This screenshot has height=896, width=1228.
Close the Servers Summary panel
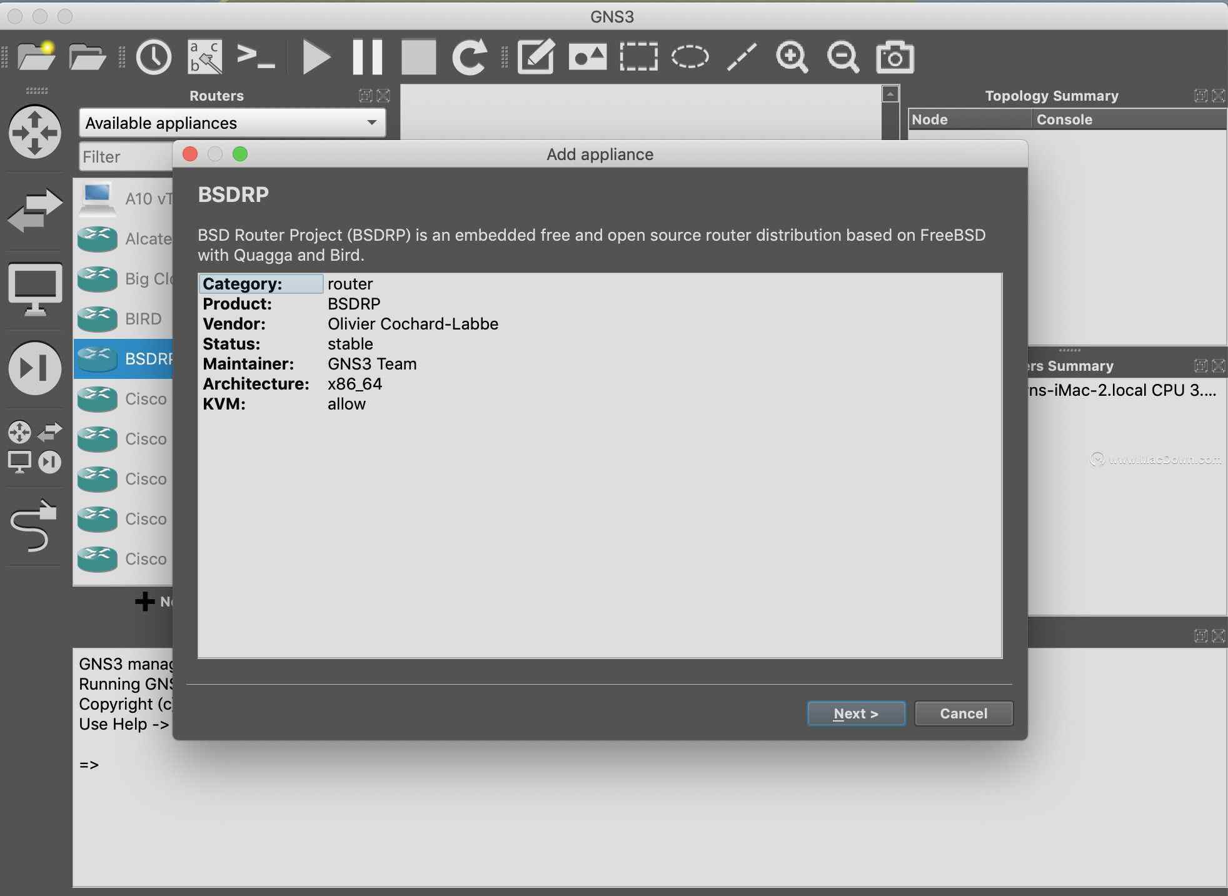(1218, 366)
